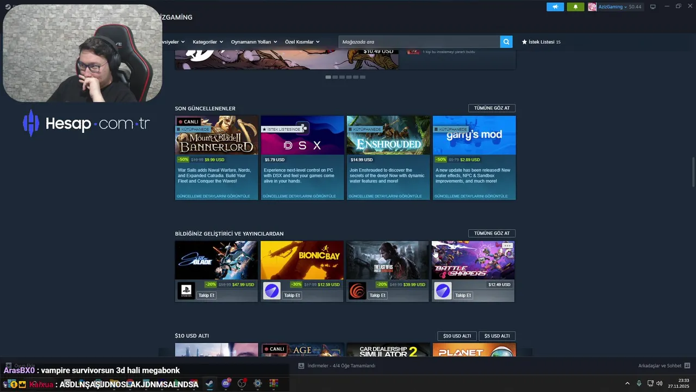Open Settings gear in the taskbar

point(258,384)
